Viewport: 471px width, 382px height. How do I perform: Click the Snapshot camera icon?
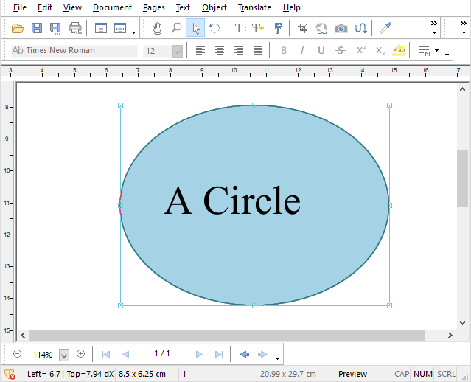(341, 29)
